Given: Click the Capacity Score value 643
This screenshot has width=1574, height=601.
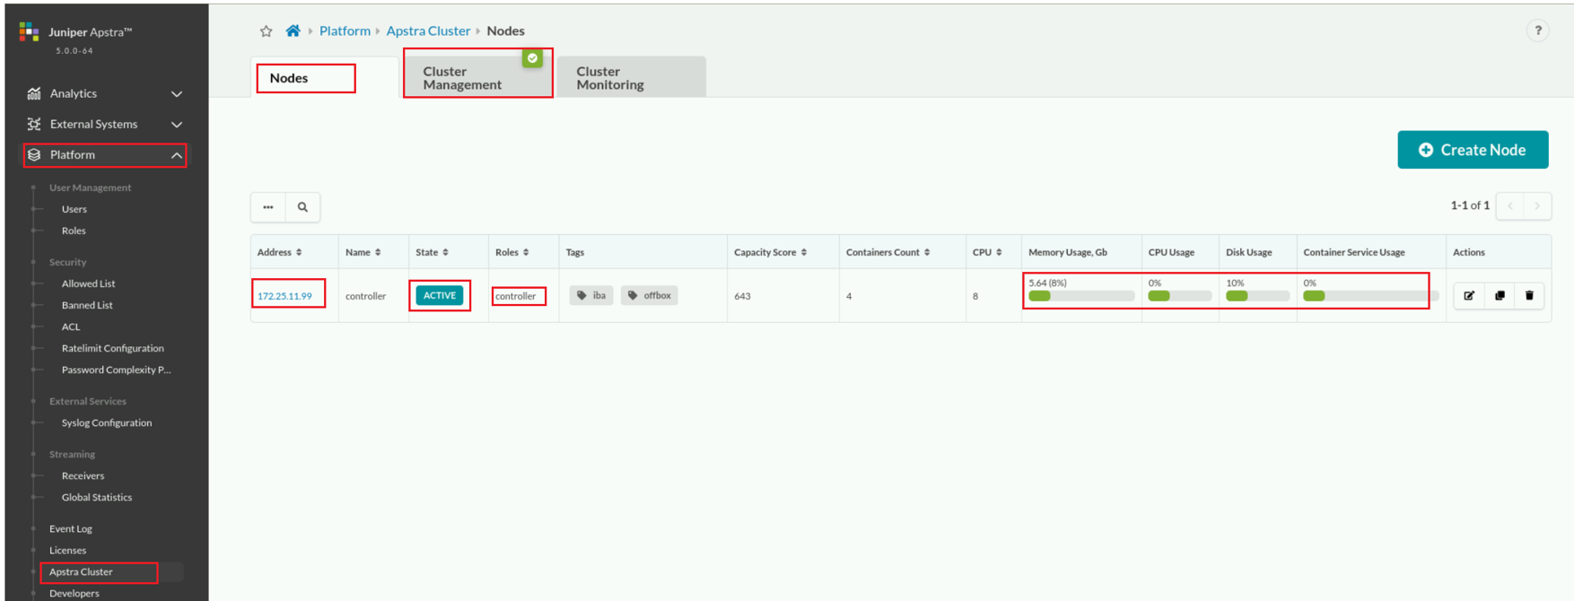Looking at the screenshot, I should coord(742,296).
